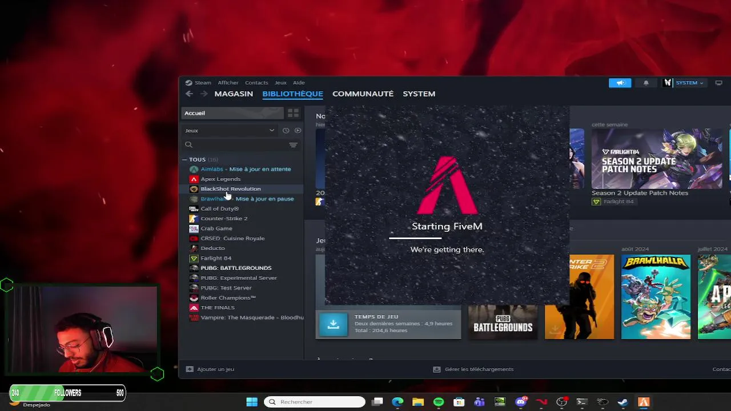Open the advanced filter options icon
Image resolution: width=731 pixels, height=411 pixels.
293,145
